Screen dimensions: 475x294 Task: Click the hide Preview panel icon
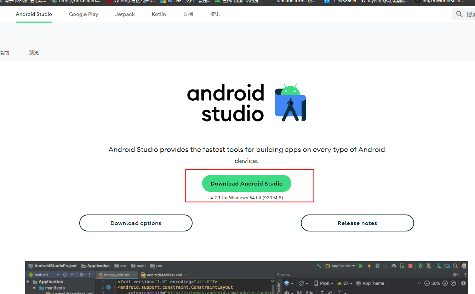(x=463, y=275)
